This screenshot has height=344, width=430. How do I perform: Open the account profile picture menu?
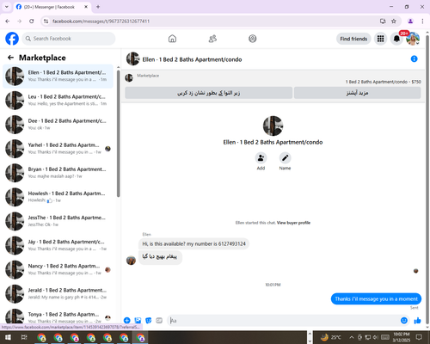(413, 39)
